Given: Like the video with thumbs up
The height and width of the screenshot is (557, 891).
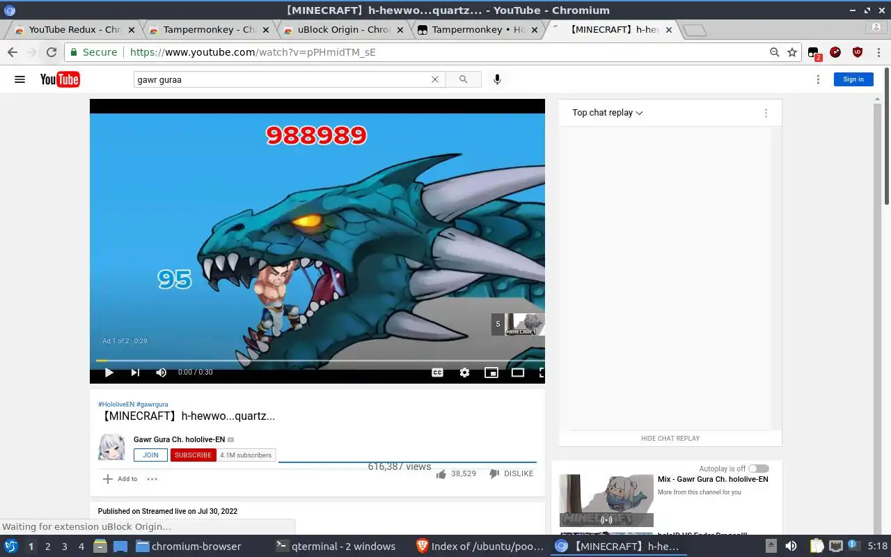Looking at the screenshot, I should 441,473.
